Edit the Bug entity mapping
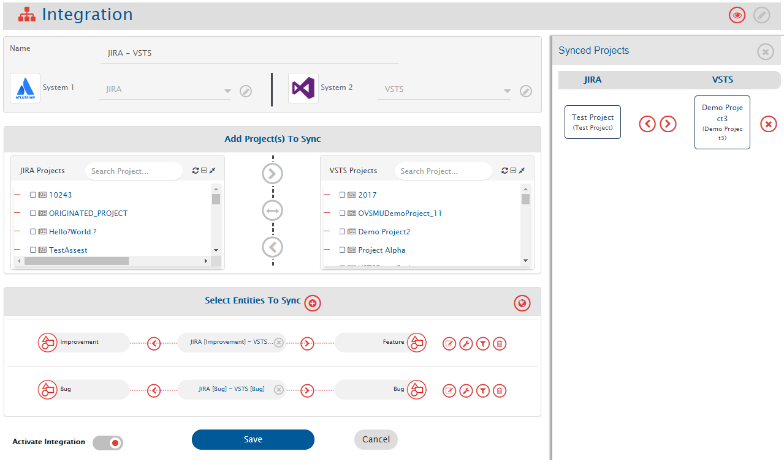The height and width of the screenshot is (465, 784). tap(449, 391)
